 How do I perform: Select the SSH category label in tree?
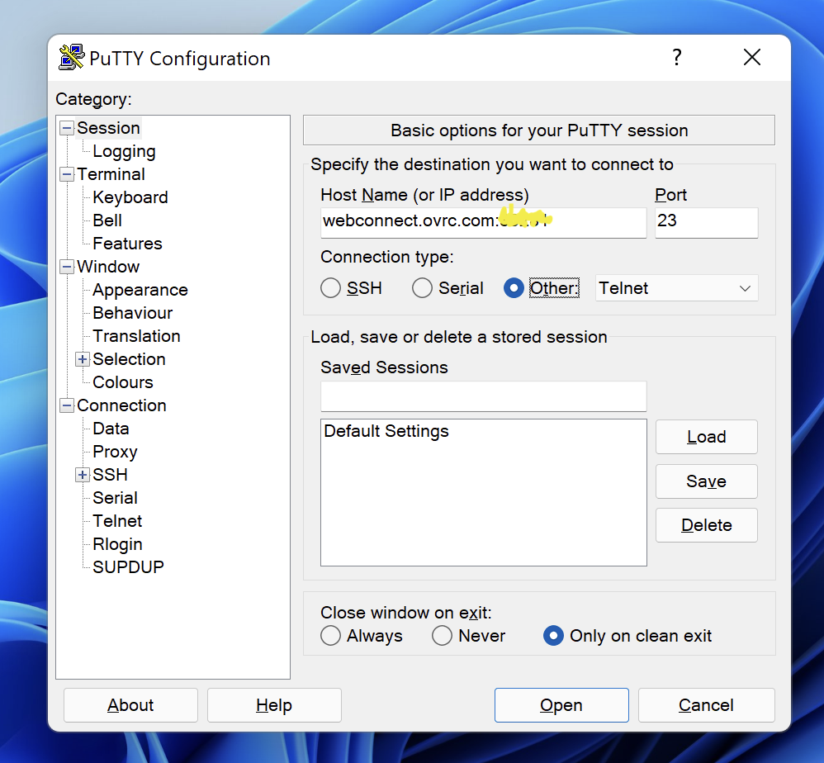(111, 475)
